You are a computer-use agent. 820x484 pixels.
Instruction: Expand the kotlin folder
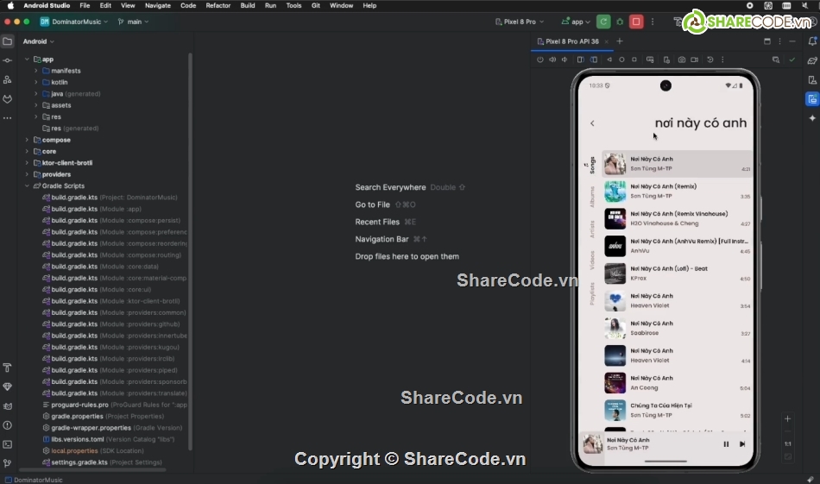tap(36, 82)
